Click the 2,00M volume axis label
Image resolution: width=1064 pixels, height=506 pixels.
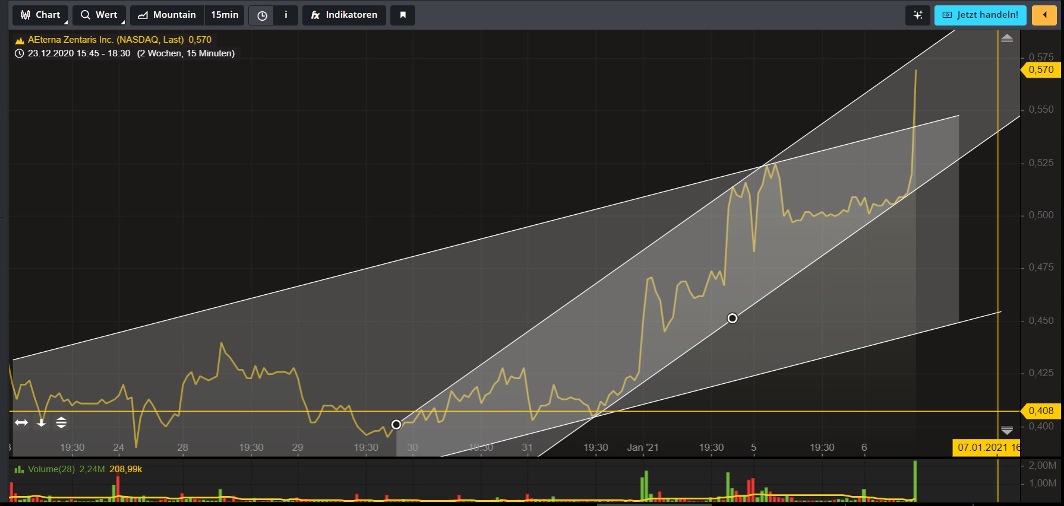[x=1043, y=466]
